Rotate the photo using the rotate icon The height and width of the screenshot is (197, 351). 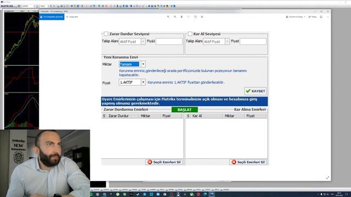pyautogui.click(x=195, y=17)
